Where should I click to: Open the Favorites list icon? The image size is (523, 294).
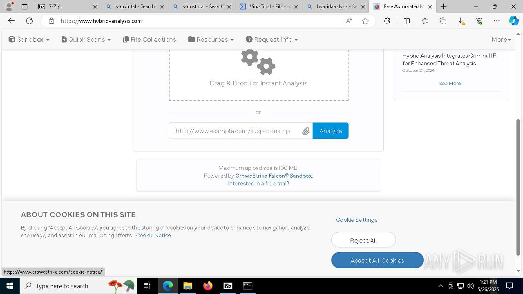coord(425,21)
